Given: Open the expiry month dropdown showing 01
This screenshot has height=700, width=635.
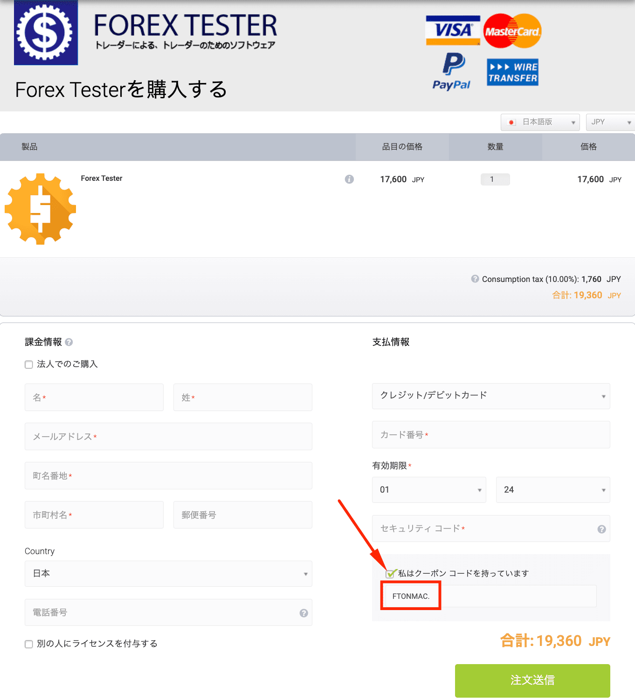Looking at the screenshot, I should pyautogui.click(x=429, y=490).
